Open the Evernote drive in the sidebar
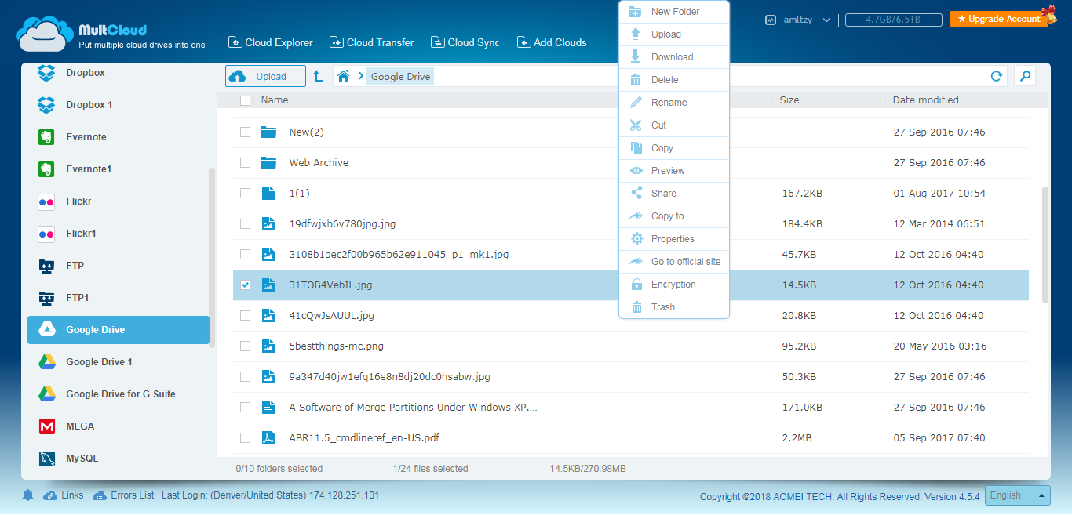Viewport: 1072px width, 515px height. [x=86, y=137]
